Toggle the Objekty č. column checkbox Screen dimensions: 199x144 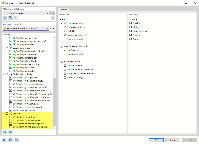point(131,23)
